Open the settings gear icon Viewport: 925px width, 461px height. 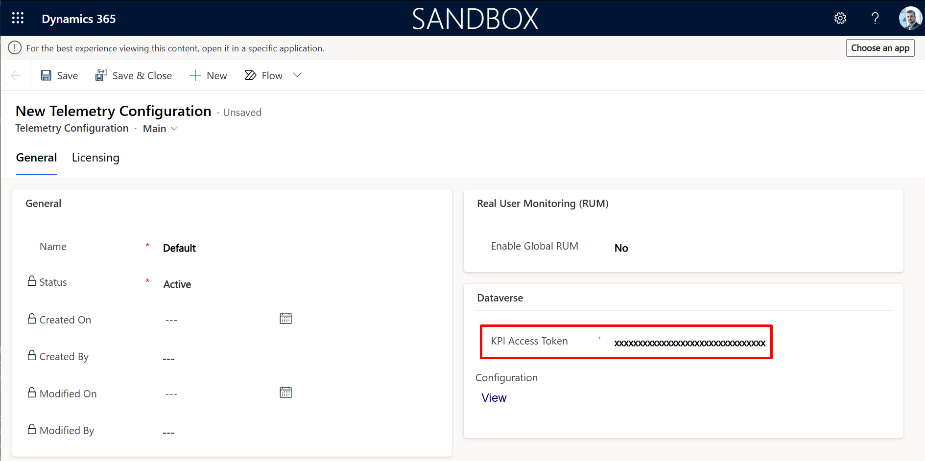[x=840, y=18]
